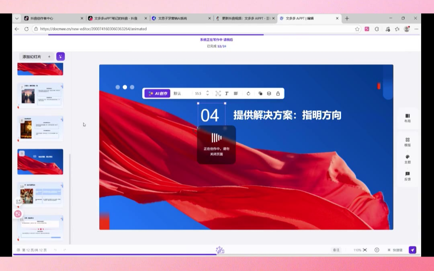Screen dimensions: 434x271
Task: Open a new browser tab with plus
Action: tap(347, 18)
